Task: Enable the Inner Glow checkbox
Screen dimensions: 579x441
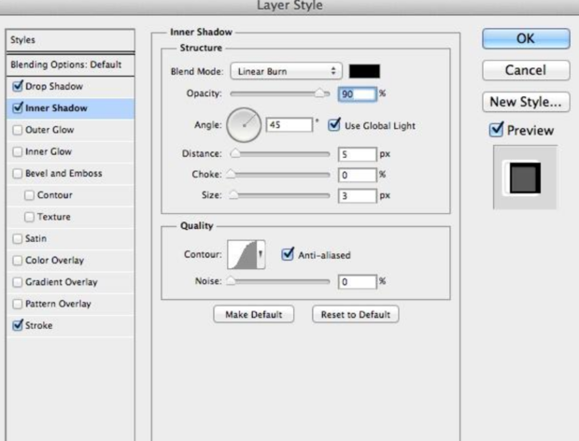Action: (x=18, y=151)
